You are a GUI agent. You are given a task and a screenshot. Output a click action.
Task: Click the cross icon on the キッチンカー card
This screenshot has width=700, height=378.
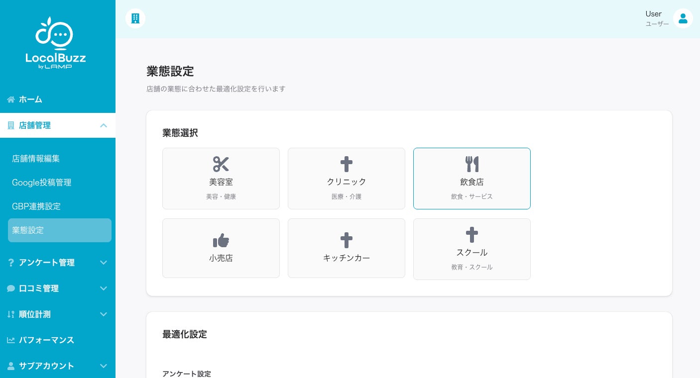[347, 241]
